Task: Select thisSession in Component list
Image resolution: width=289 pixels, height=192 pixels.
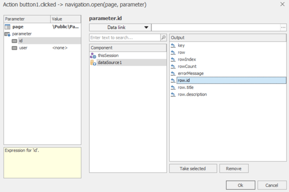Action: [x=128, y=55]
